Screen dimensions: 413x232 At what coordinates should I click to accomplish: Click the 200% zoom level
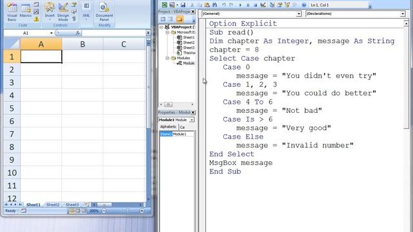click(94, 211)
